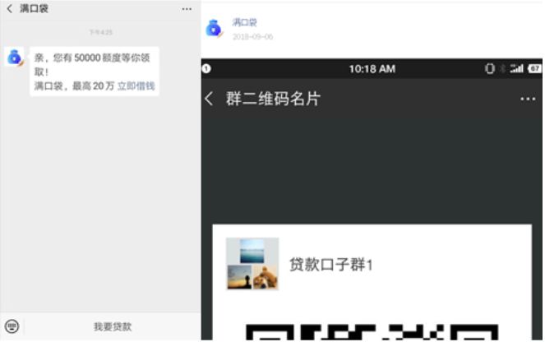Screen dimensions: 545x342
Task: Tap the notification badge in the status bar
Action: tap(206, 68)
